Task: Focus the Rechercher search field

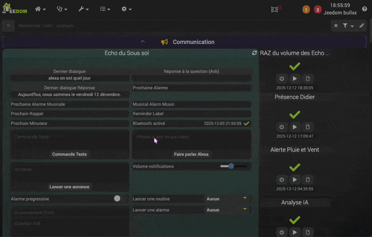Action: [x=173, y=25]
